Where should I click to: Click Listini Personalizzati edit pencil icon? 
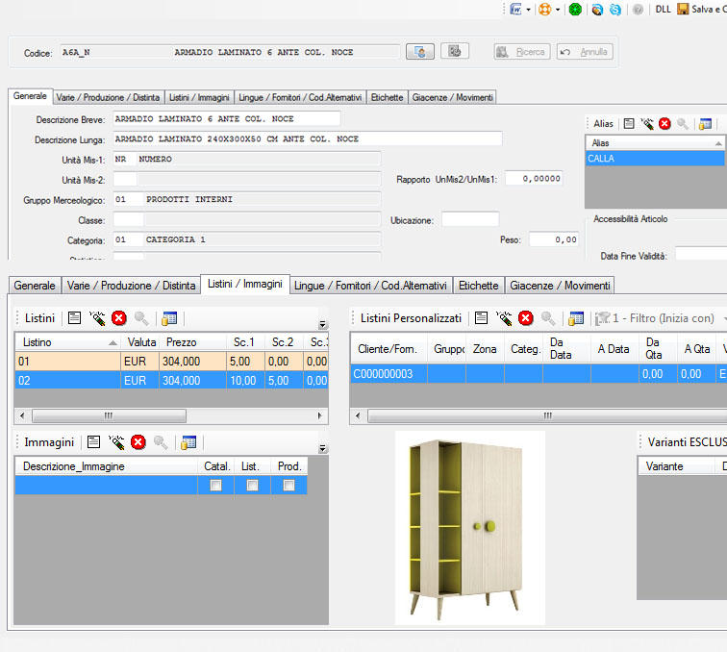(x=504, y=318)
